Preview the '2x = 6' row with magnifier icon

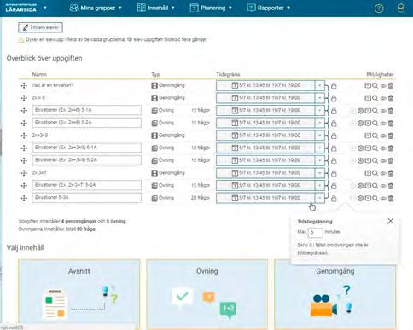(x=375, y=98)
